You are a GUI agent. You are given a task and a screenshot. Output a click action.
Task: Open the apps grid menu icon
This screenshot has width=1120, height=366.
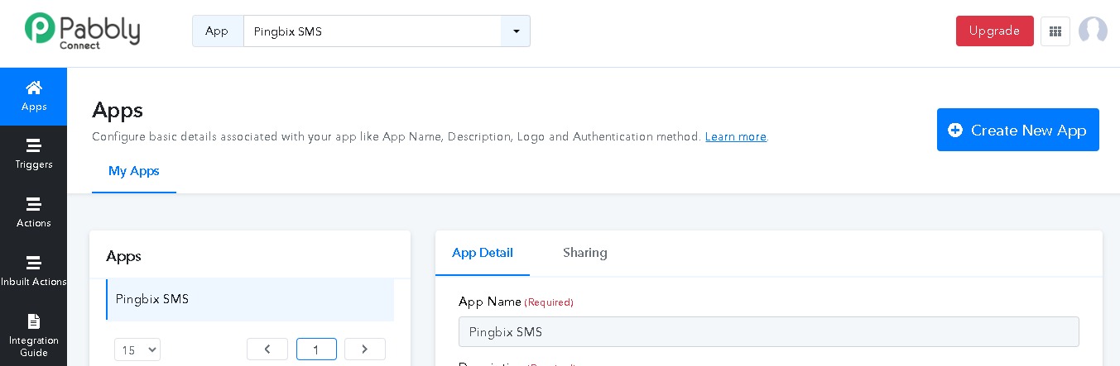(1055, 31)
